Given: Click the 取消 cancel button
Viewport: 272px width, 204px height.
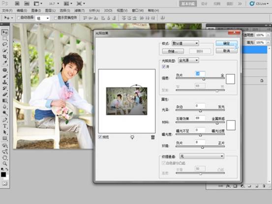Looking at the screenshot, I should click(227, 51).
